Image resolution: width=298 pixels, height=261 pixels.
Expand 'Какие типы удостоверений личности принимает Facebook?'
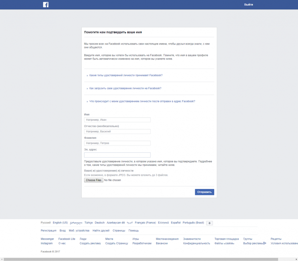(126, 75)
